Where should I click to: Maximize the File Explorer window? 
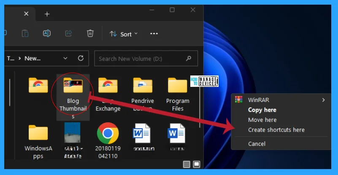[x=172, y=10]
